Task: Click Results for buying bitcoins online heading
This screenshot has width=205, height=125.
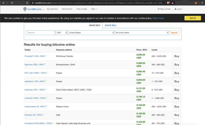Action: point(49,45)
